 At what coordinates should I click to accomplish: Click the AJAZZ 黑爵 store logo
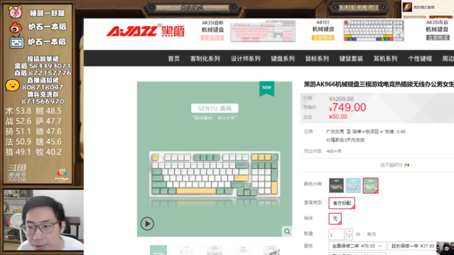(x=146, y=31)
